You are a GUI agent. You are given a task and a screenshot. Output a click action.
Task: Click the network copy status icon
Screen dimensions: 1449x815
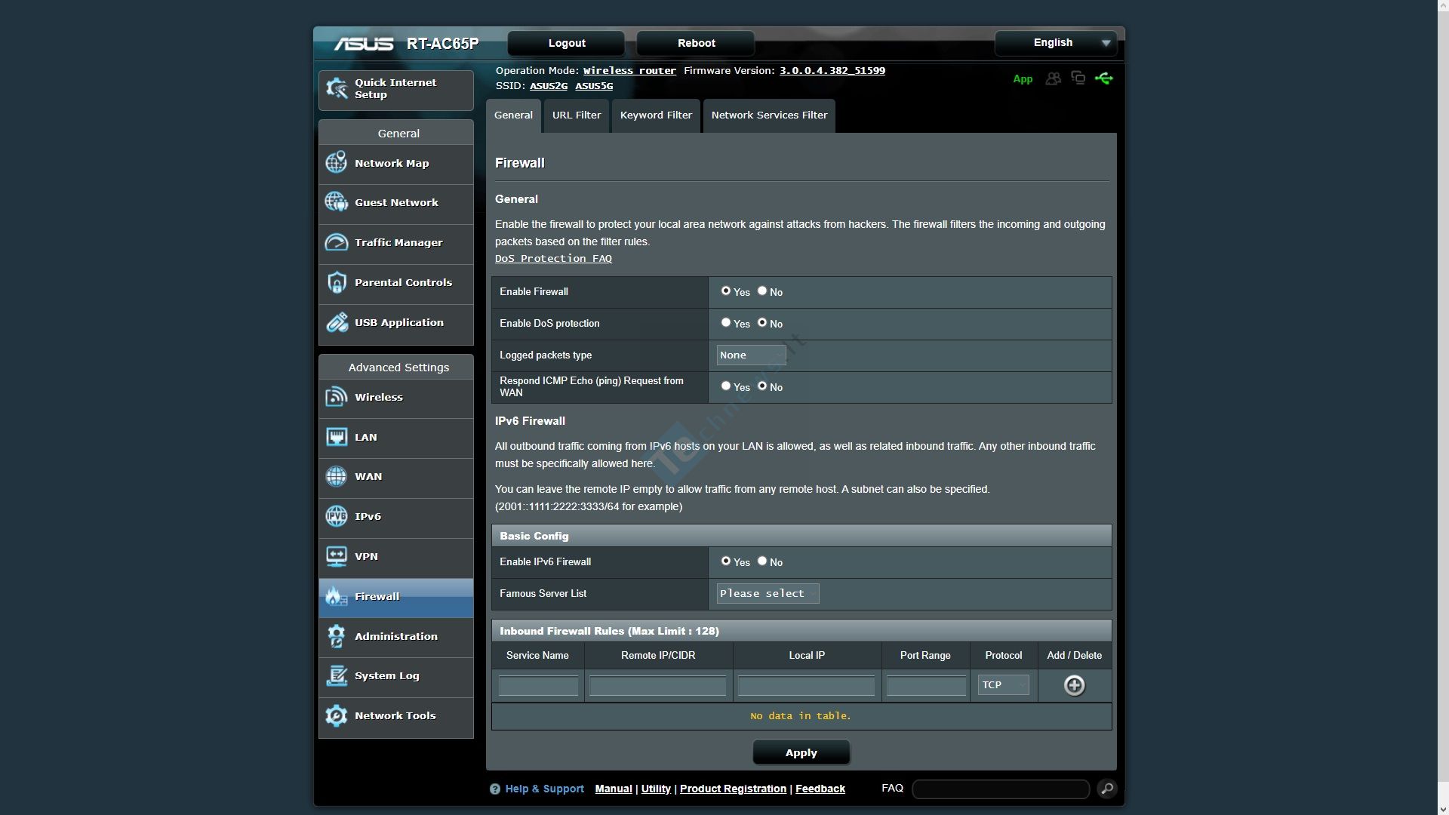[1078, 78]
